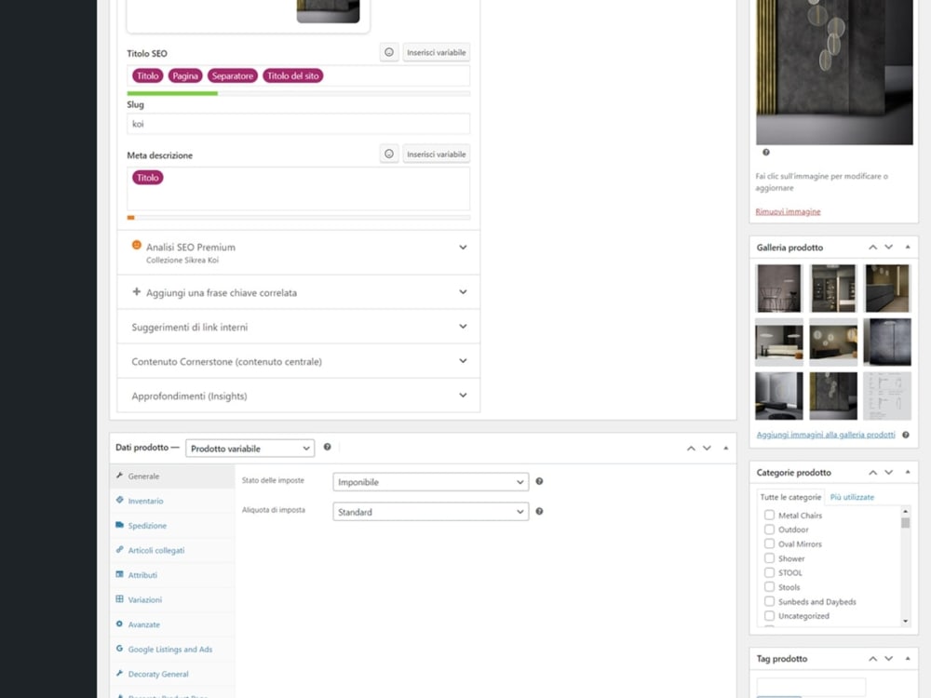The height and width of the screenshot is (698, 931).
Task: Click the Separatore variable tag
Action: 232,76
